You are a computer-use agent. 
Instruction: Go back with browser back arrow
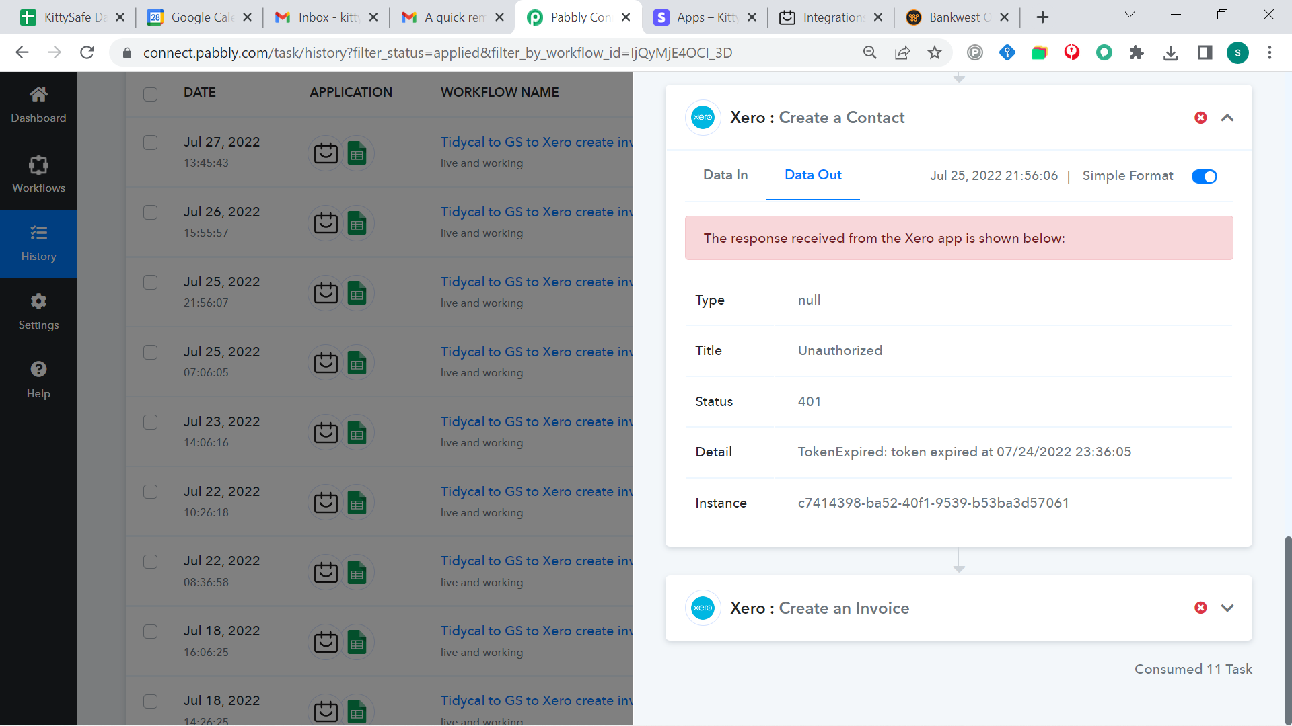[x=22, y=52]
